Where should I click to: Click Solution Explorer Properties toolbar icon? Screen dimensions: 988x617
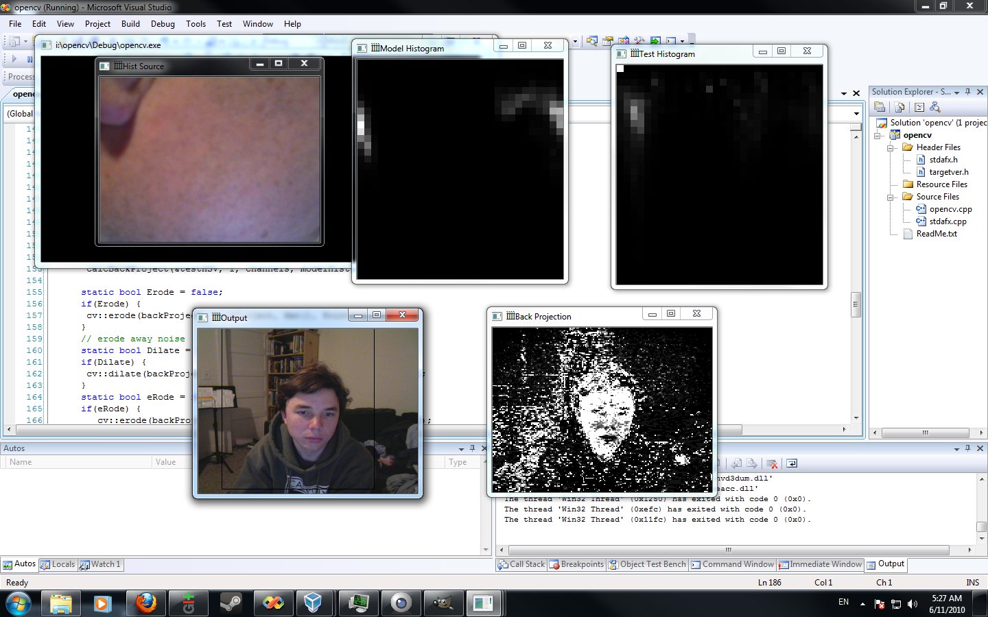pos(880,107)
